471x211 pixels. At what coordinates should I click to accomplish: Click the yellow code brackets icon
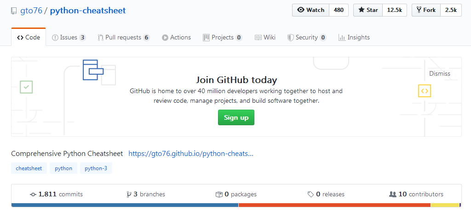(425, 91)
